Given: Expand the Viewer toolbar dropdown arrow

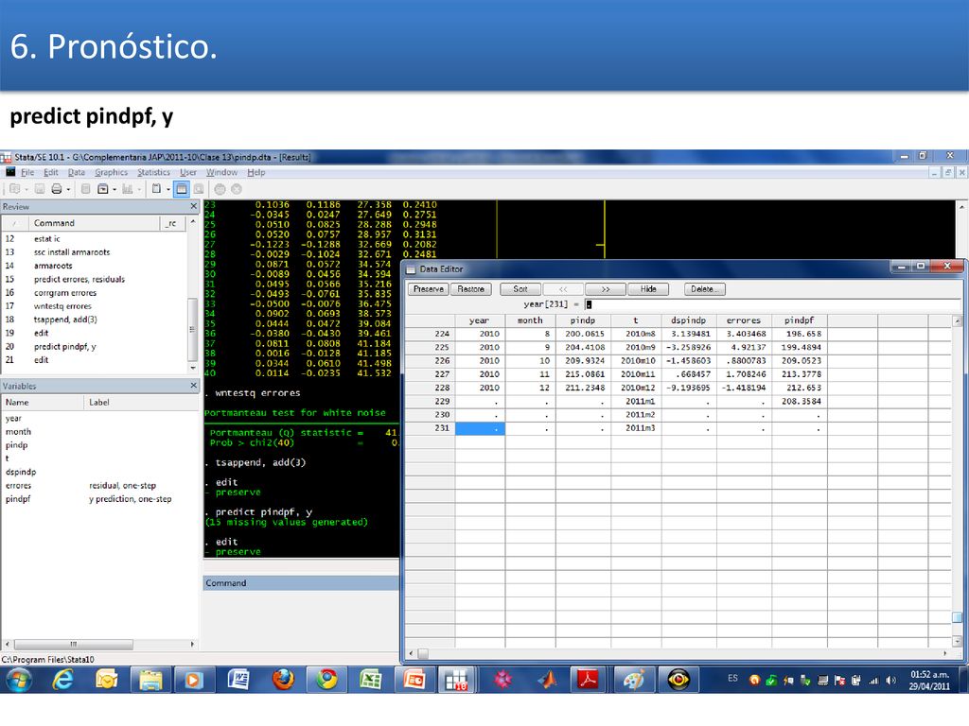Looking at the screenshot, I should coord(115,189).
